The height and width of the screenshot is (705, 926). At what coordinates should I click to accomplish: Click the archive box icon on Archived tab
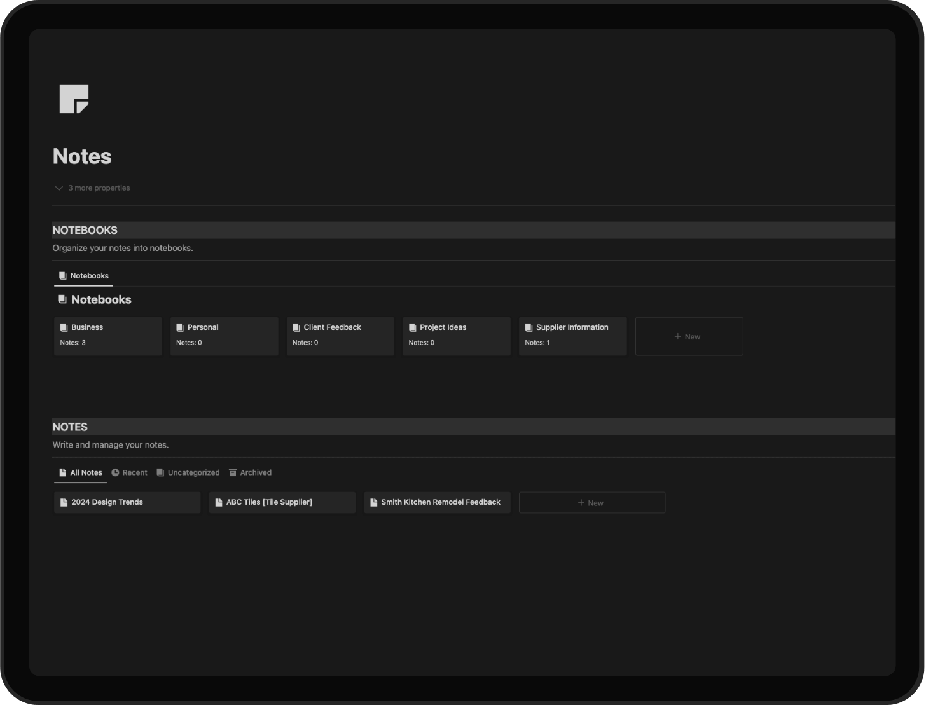233,473
